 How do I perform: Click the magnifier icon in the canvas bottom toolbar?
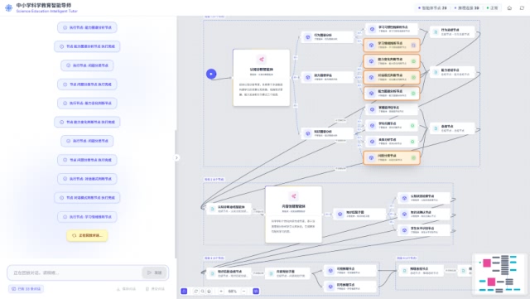pos(202,291)
